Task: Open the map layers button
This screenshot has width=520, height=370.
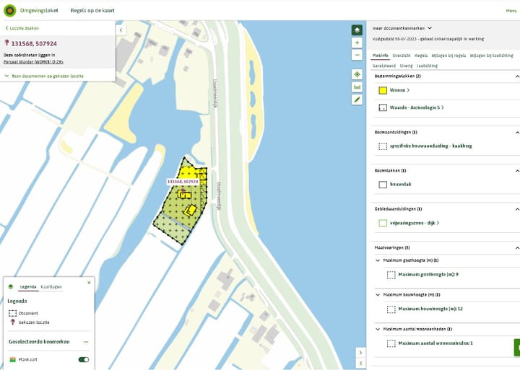Action: (357, 30)
